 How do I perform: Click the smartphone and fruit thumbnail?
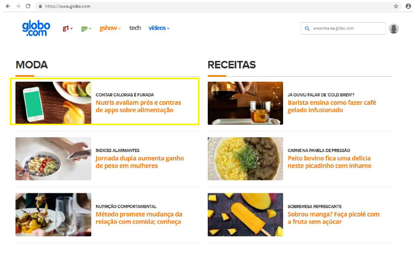pos(53,103)
